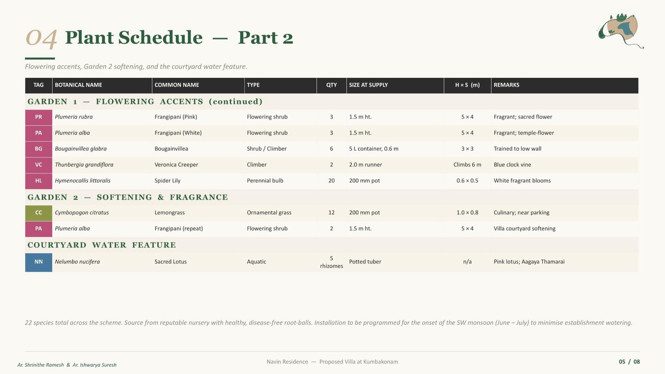Click the TAG column header

pos(39,85)
